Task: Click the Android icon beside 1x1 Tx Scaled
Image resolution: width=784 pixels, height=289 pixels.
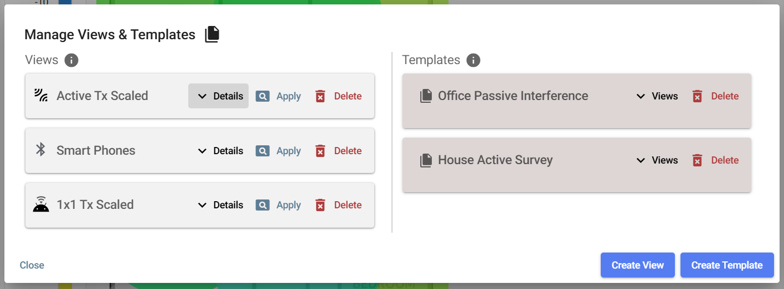Action: pos(40,204)
